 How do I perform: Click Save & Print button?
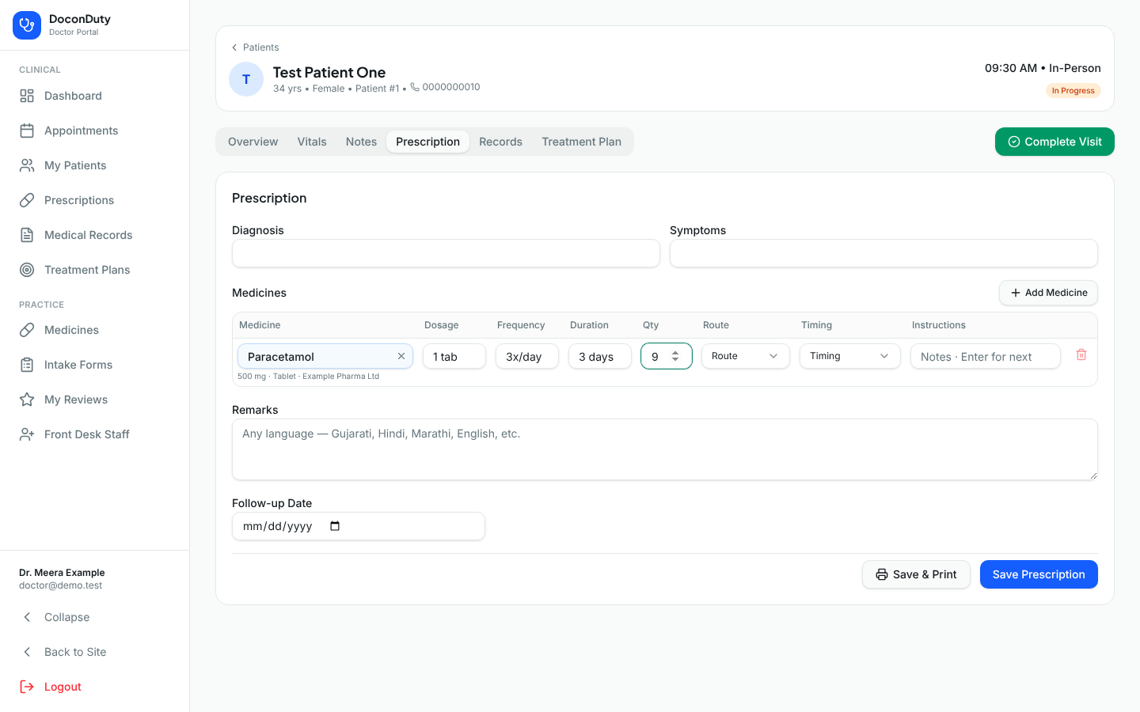(916, 574)
